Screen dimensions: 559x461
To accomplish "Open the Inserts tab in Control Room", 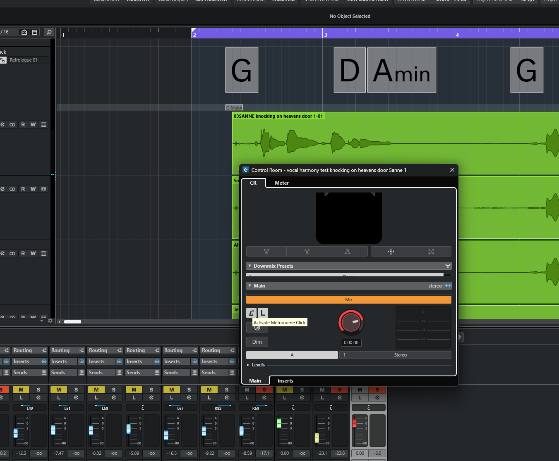I will [285, 381].
